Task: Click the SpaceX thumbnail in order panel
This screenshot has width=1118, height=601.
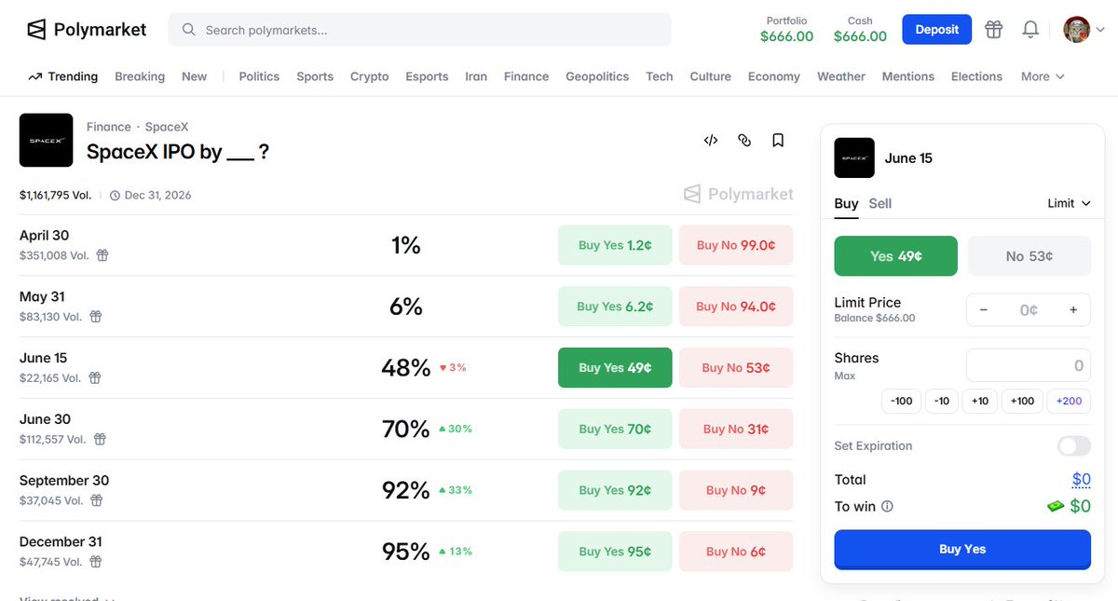Action: tap(854, 157)
